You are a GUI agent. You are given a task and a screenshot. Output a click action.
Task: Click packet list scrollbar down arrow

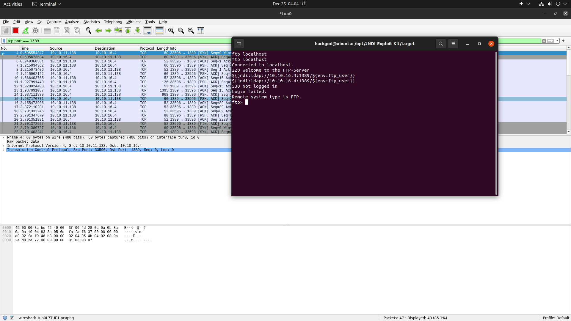[568, 132]
